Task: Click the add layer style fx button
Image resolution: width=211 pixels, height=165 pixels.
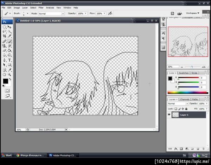Action: (x=175, y=149)
